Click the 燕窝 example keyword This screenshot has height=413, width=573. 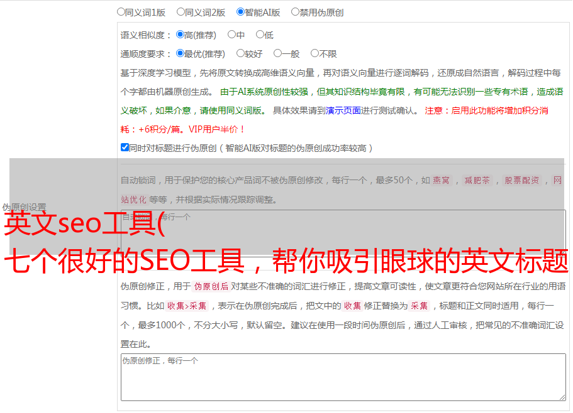point(441,180)
